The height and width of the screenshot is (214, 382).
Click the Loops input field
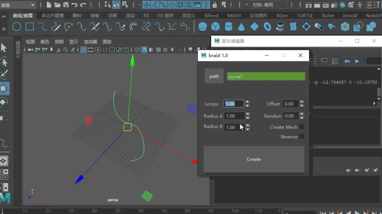click(234, 104)
